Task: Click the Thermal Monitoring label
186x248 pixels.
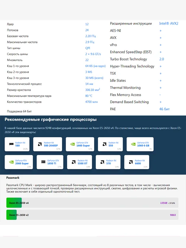Action: tap(125, 88)
